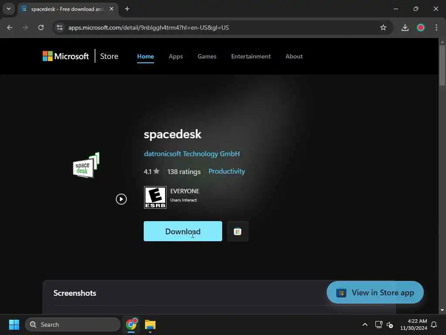446x335 pixels.
Task: Open Chrome from the taskbar
Action: pos(132,325)
